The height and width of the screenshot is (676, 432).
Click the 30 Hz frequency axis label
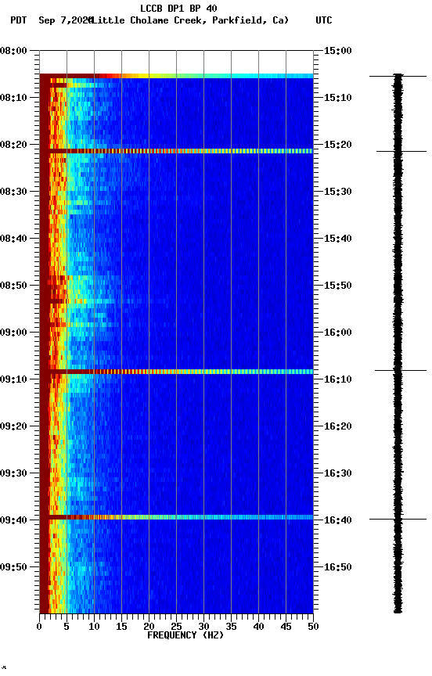(203, 627)
